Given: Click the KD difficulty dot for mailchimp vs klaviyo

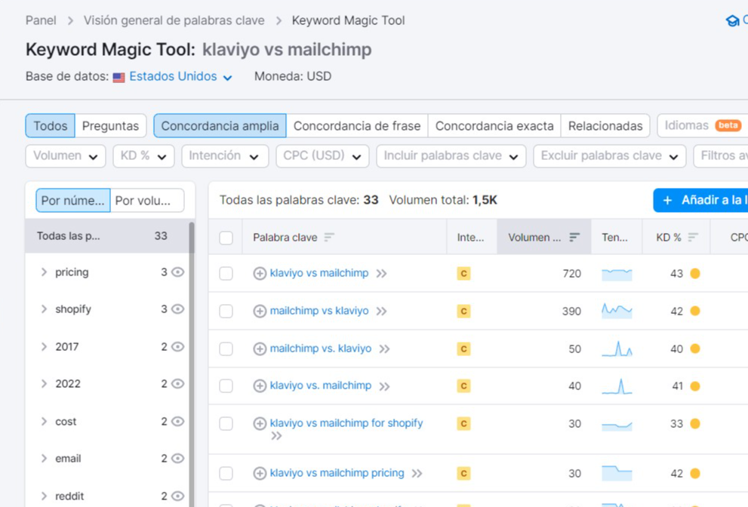Looking at the screenshot, I should pyautogui.click(x=695, y=311).
